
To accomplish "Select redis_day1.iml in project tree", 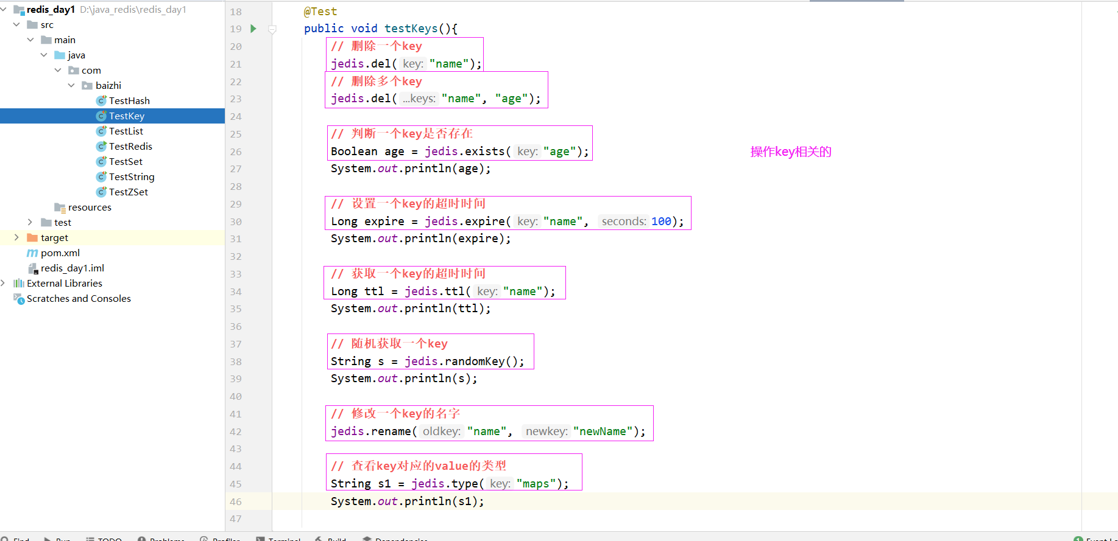I will click(73, 268).
